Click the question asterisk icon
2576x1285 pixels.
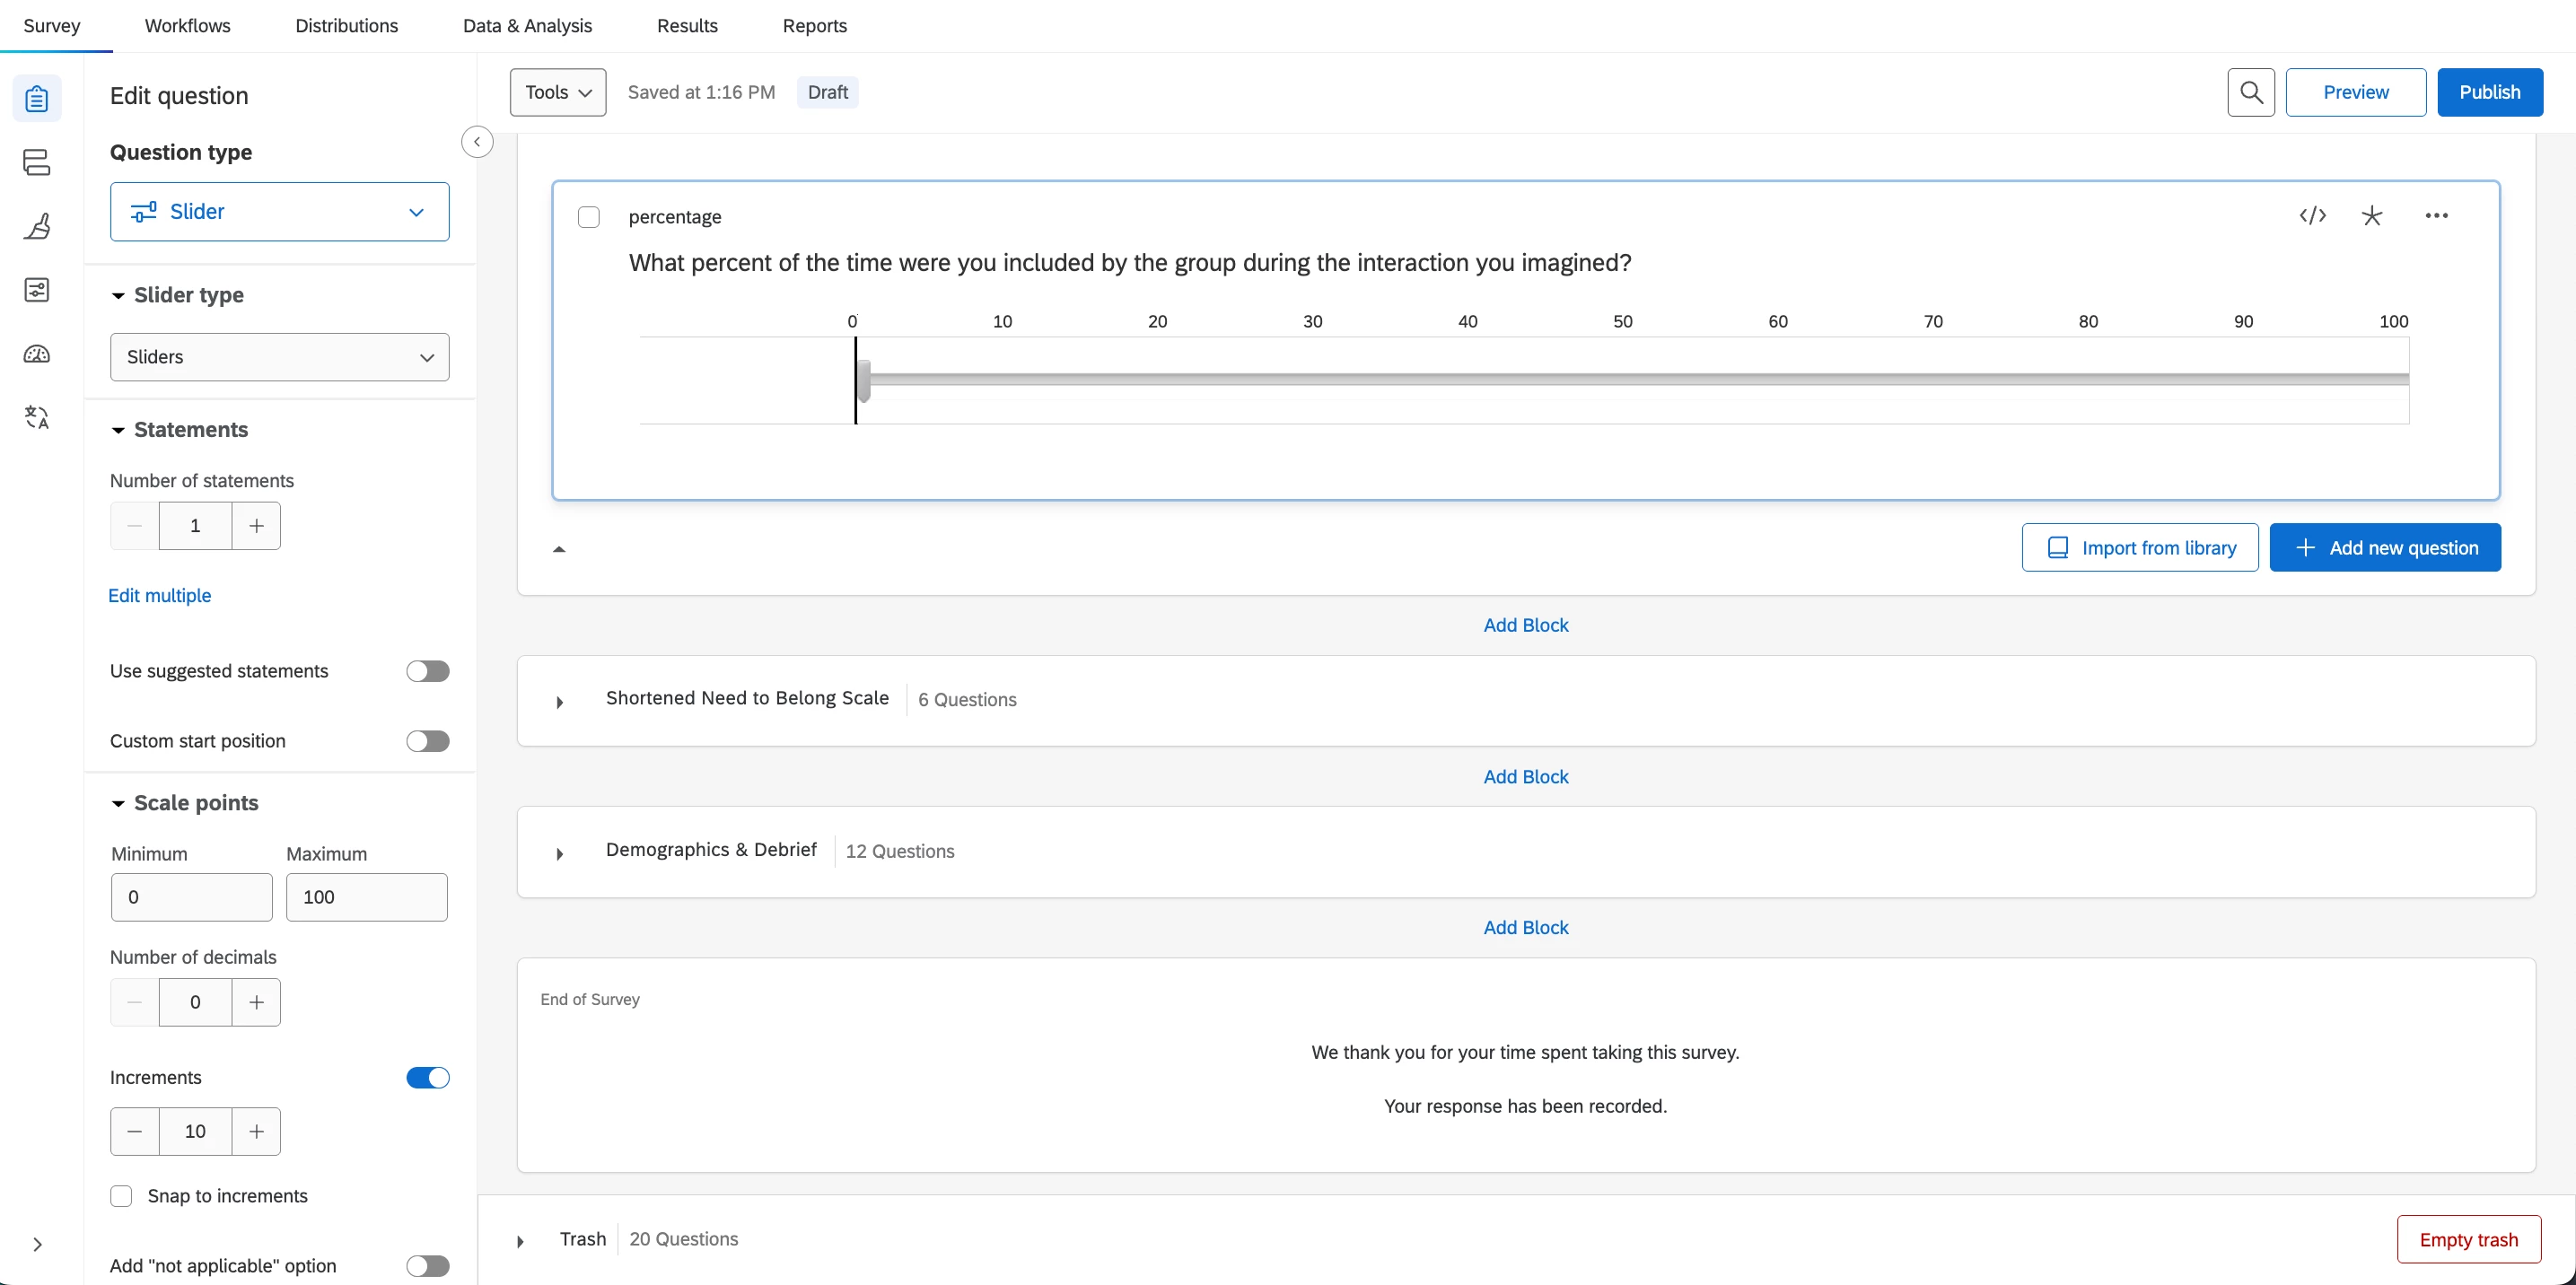pos(2371,216)
